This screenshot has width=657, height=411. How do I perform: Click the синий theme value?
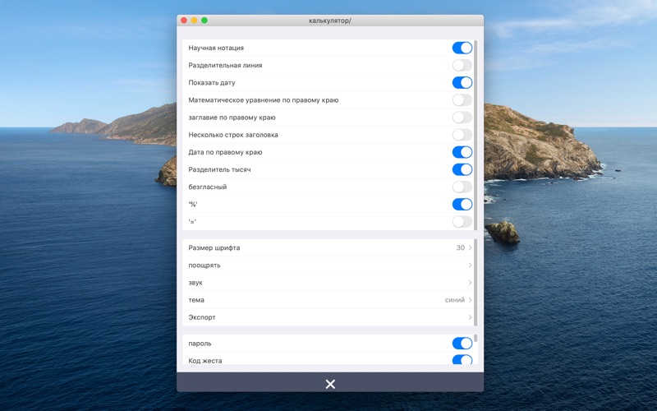click(455, 300)
